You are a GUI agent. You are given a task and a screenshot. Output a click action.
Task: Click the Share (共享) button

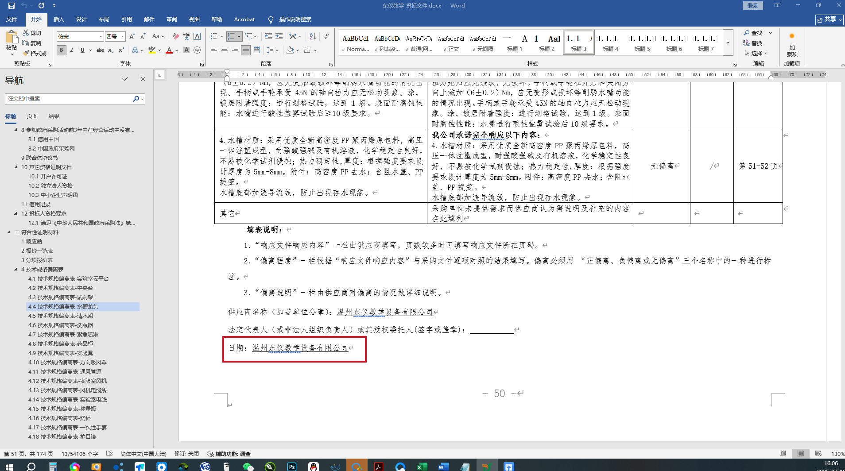pyautogui.click(x=829, y=19)
